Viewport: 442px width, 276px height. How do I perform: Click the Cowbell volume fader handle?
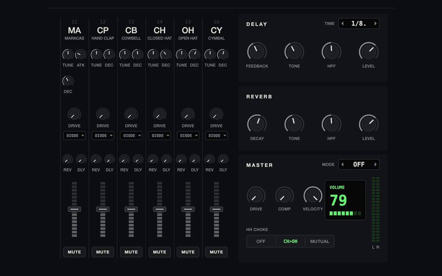131,209
